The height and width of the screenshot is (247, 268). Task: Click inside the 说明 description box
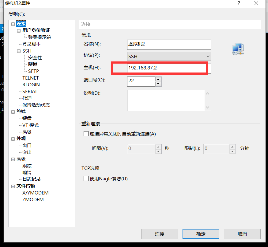click(x=169, y=100)
